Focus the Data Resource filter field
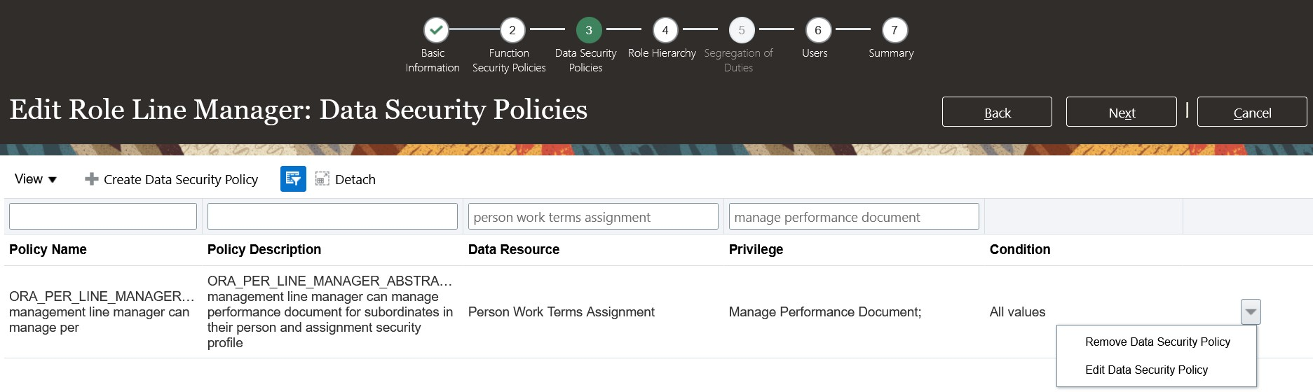The height and width of the screenshot is (392, 1313). pyautogui.click(x=593, y=216)
